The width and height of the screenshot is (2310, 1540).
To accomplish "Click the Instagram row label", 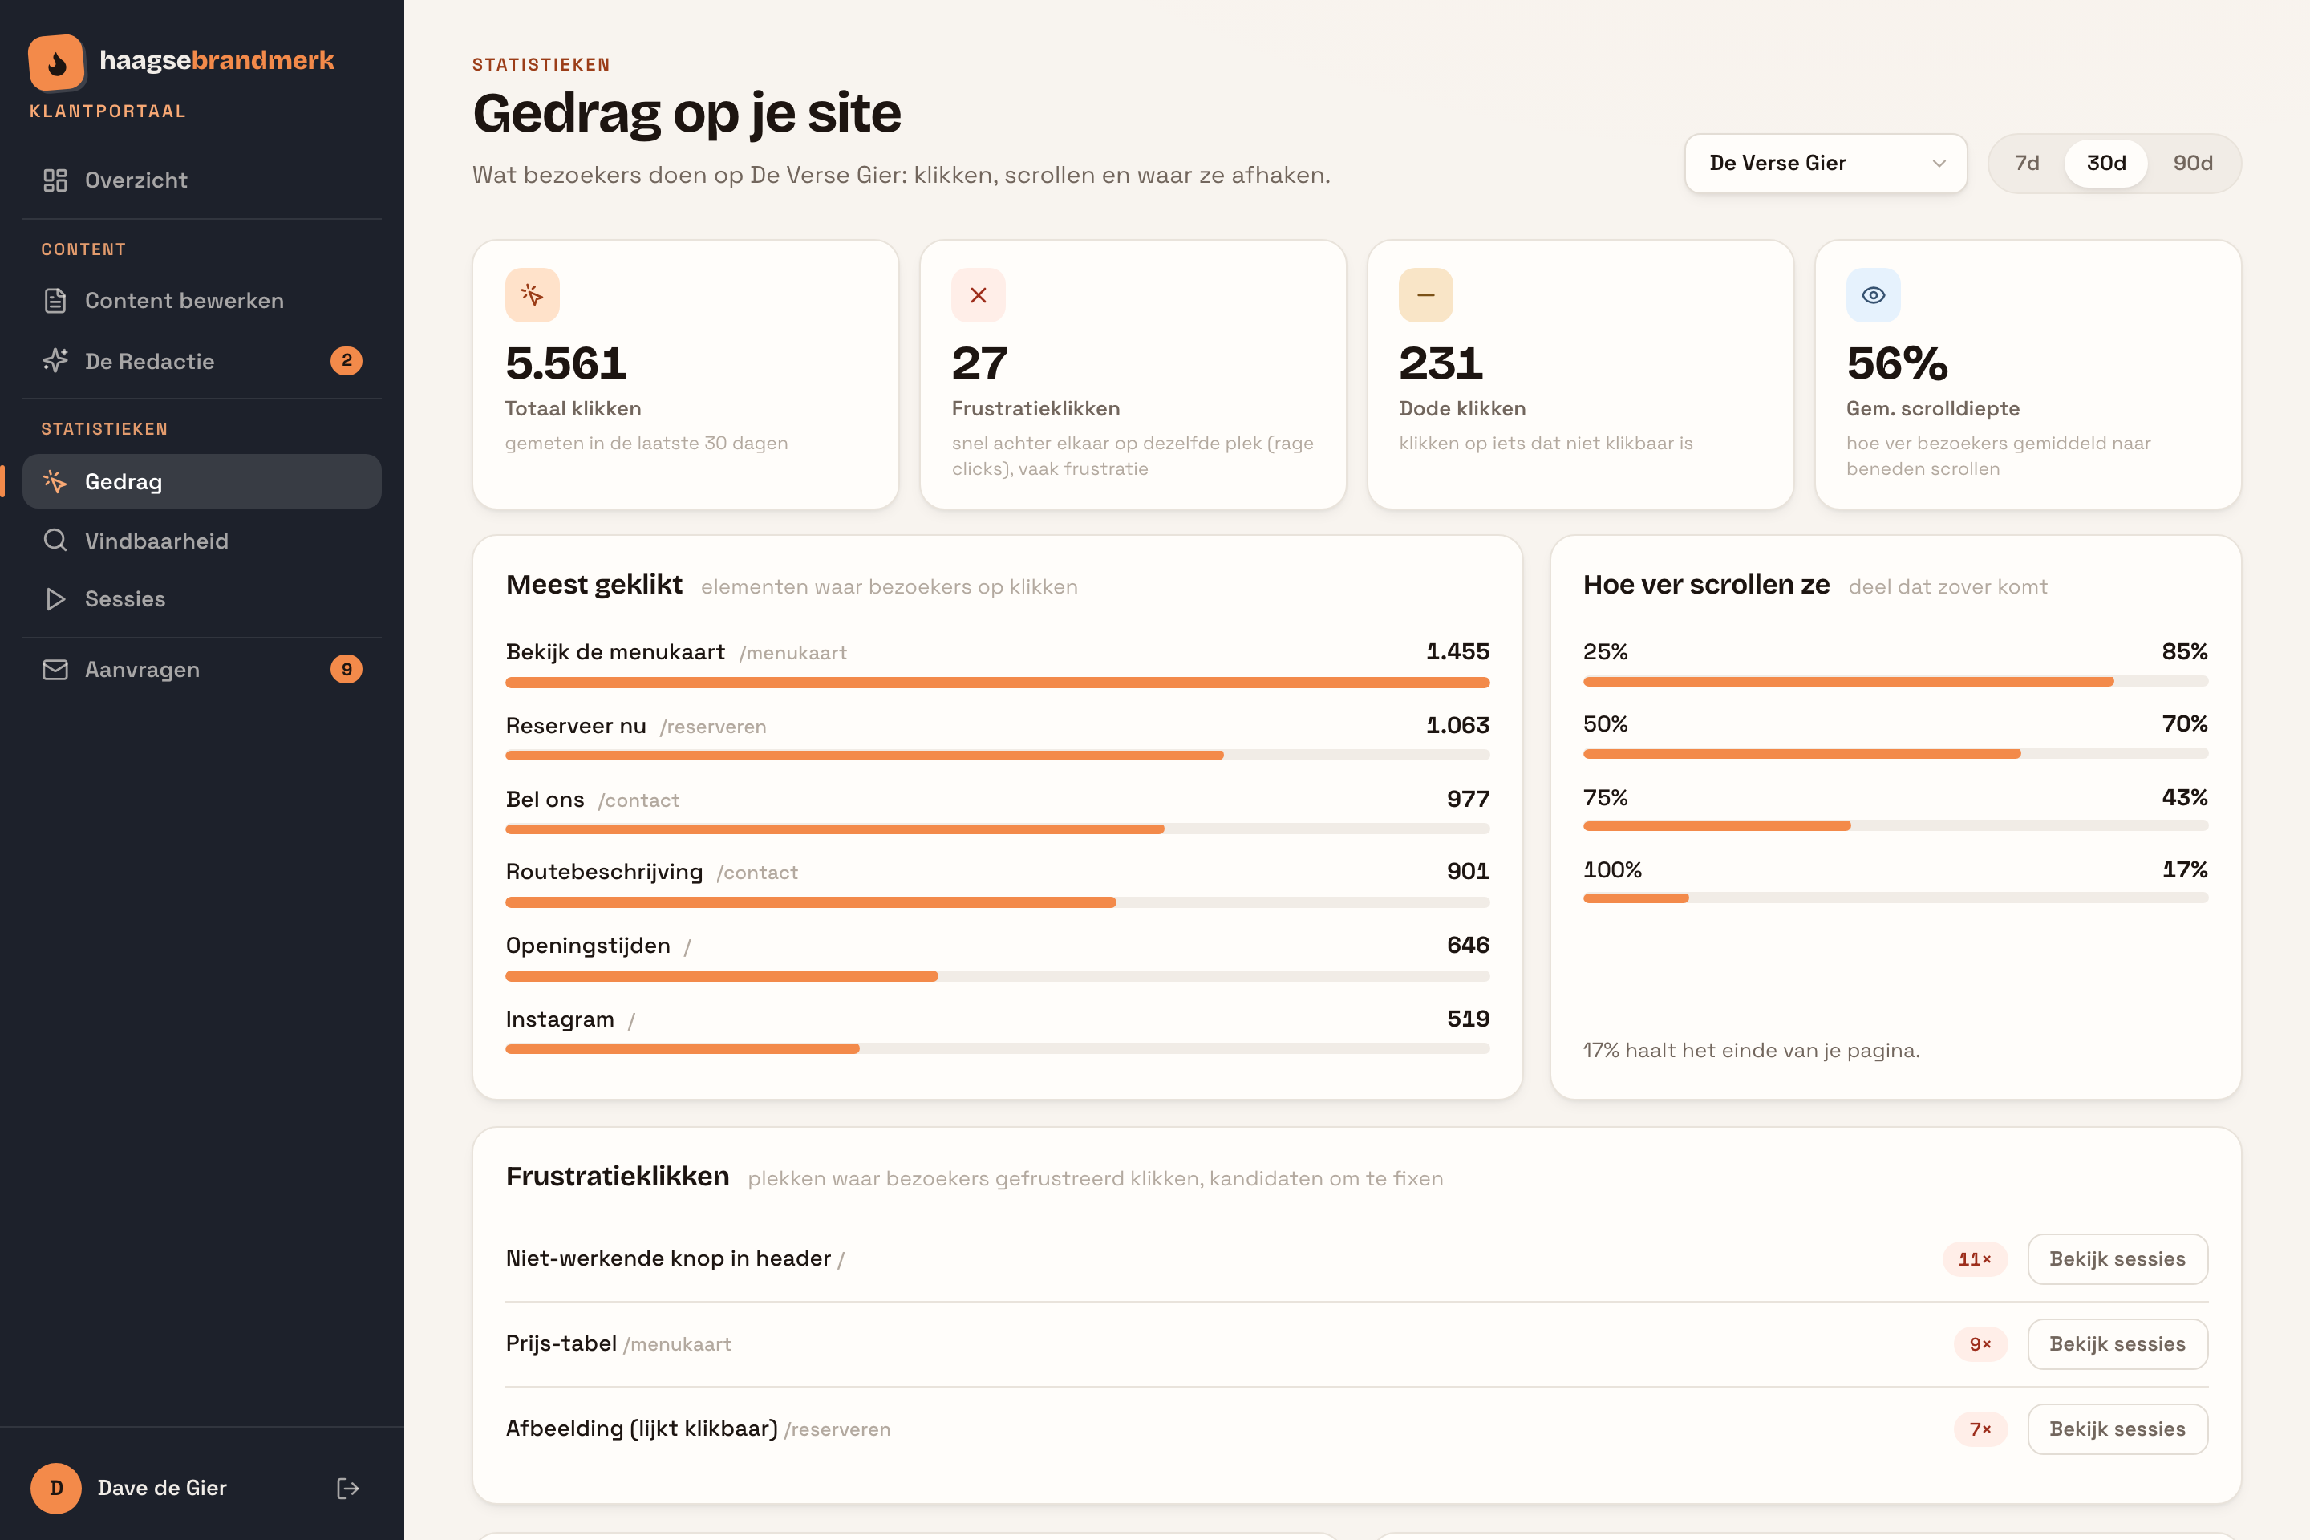I will (570, 1019).
